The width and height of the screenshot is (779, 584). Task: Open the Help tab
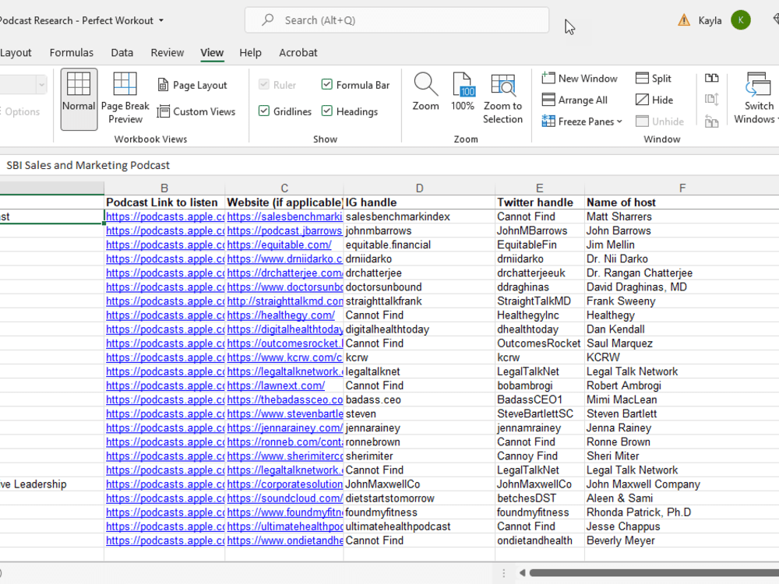[250, 53]
